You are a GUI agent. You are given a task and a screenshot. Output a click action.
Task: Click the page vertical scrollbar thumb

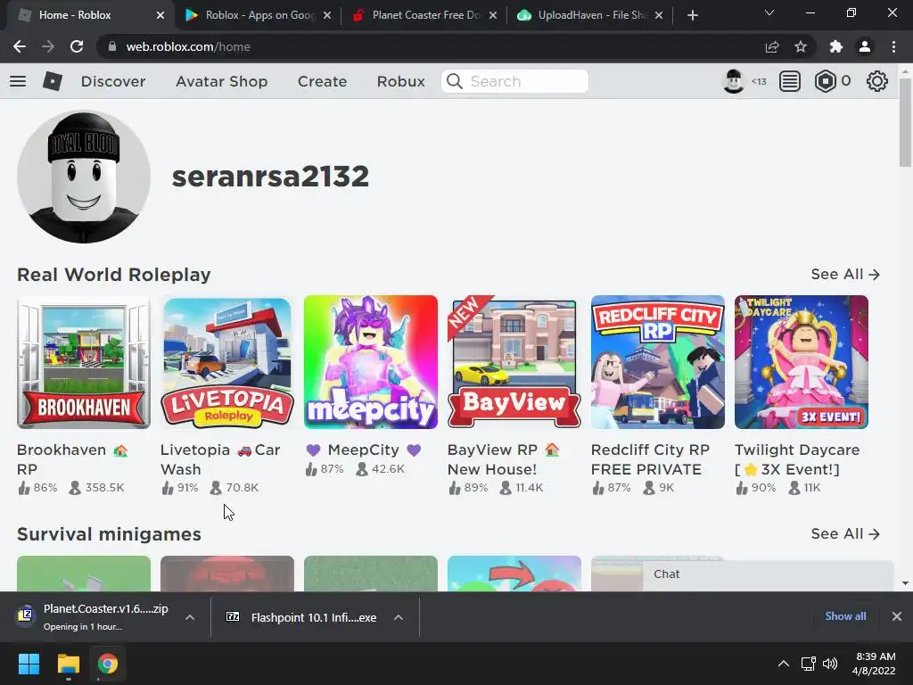[905, 121]
